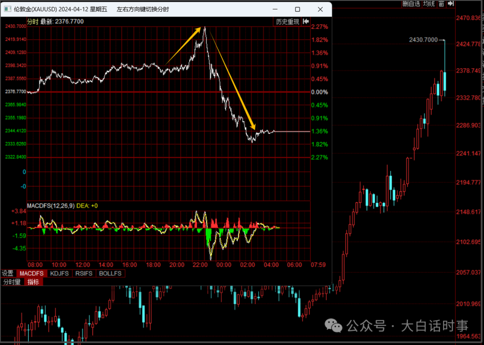The width and height of the screenshot is (484, 345).
Task: Click the 22:00 time marker on the axis
Action: [200, 265]
